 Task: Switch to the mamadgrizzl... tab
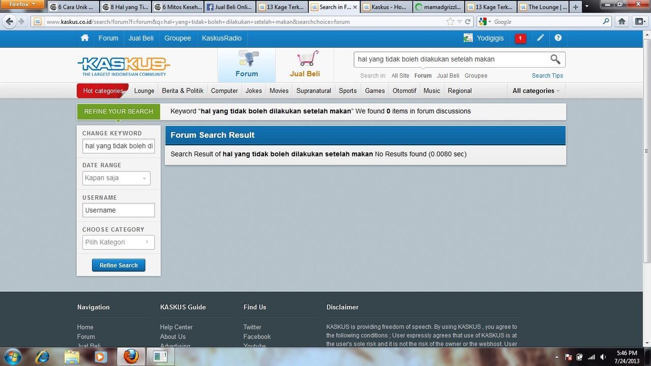click(438, 7)
